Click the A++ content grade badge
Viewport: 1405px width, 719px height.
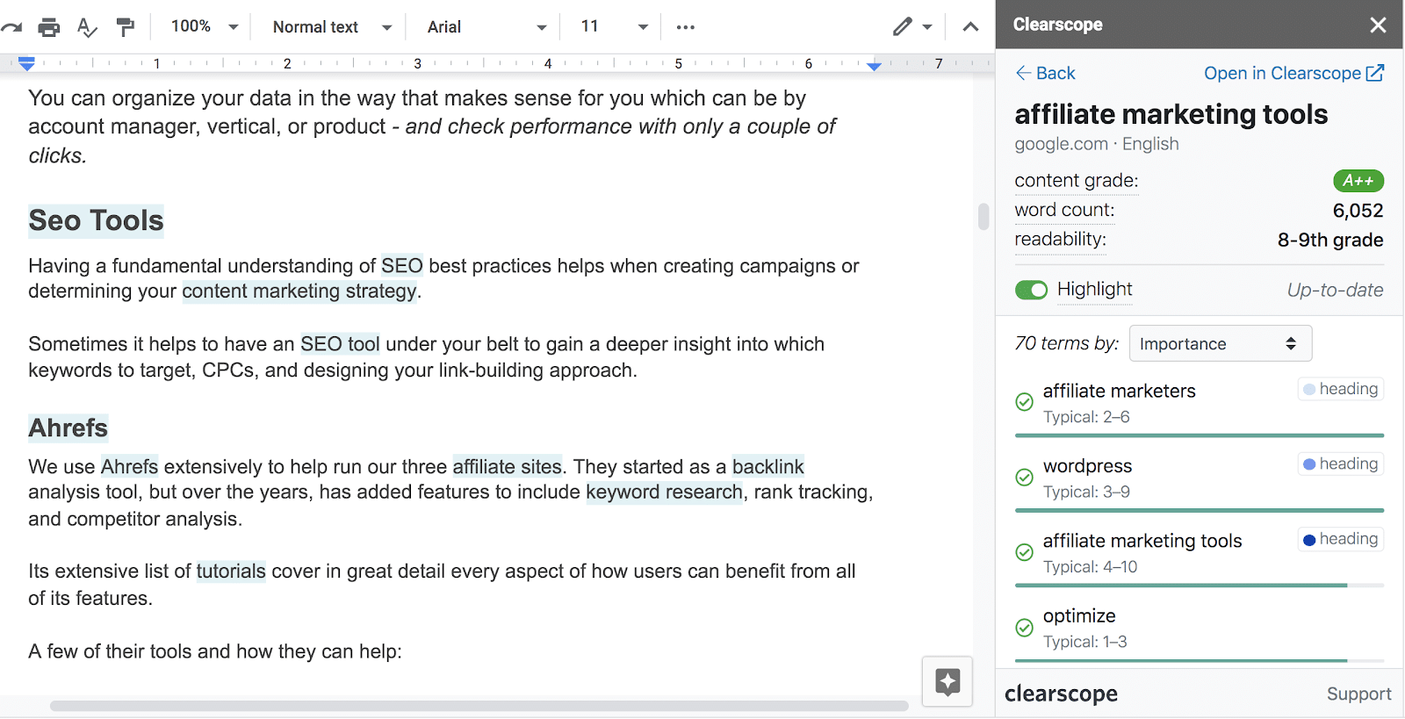(x=1358, y=181)
